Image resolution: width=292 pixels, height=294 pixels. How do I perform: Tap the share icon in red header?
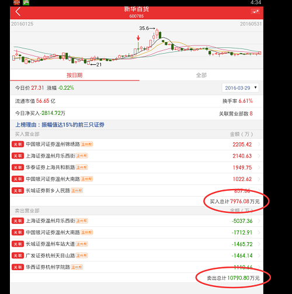pyautogui.click(x=255, y=12)
